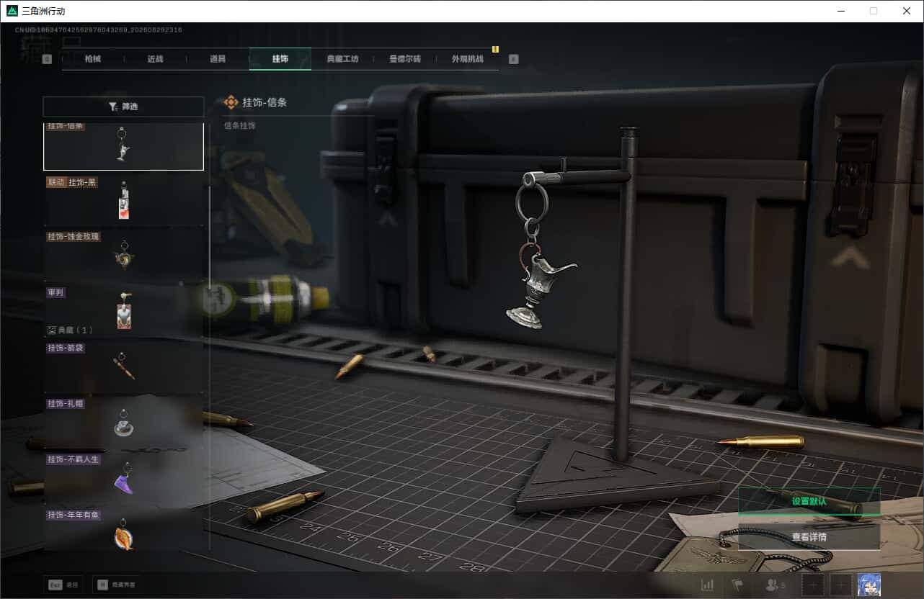Viewport: 924px width, 599px height.
Task: Pick the 挂饰-蚀金玫瑰 charm icon
Action: 123,253
